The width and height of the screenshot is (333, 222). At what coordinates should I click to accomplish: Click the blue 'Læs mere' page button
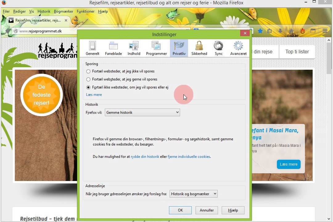coord(289,164)
